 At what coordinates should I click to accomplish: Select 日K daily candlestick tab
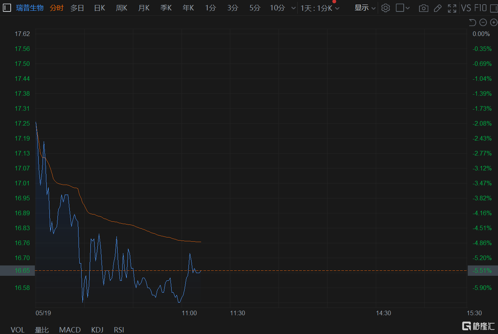pos(100,8)
